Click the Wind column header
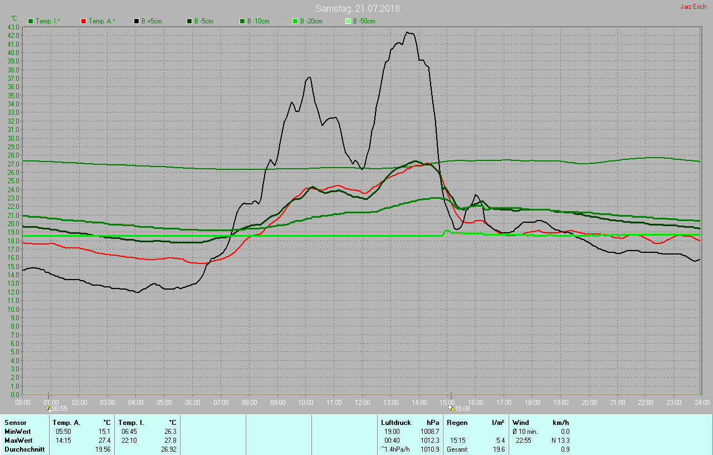 [521, 423]
